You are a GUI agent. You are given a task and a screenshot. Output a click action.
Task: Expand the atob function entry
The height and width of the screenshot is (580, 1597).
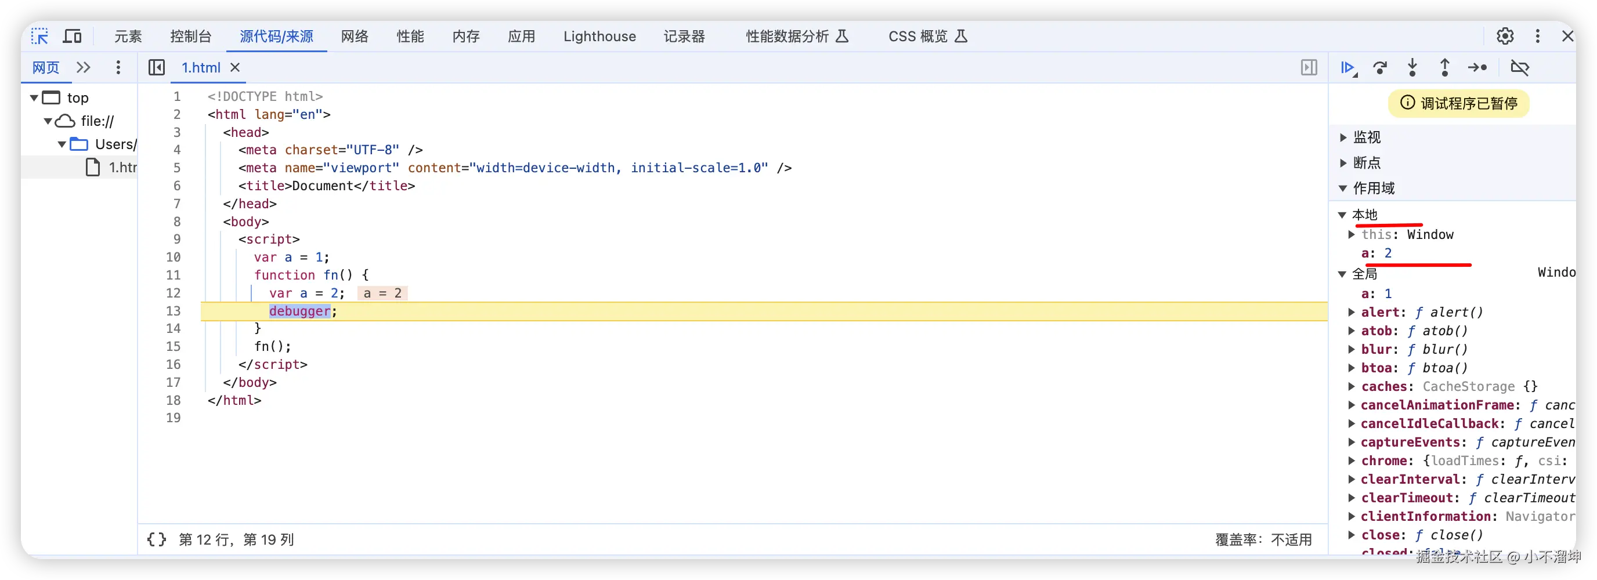pyautogui.click(x=1352, y=330)
